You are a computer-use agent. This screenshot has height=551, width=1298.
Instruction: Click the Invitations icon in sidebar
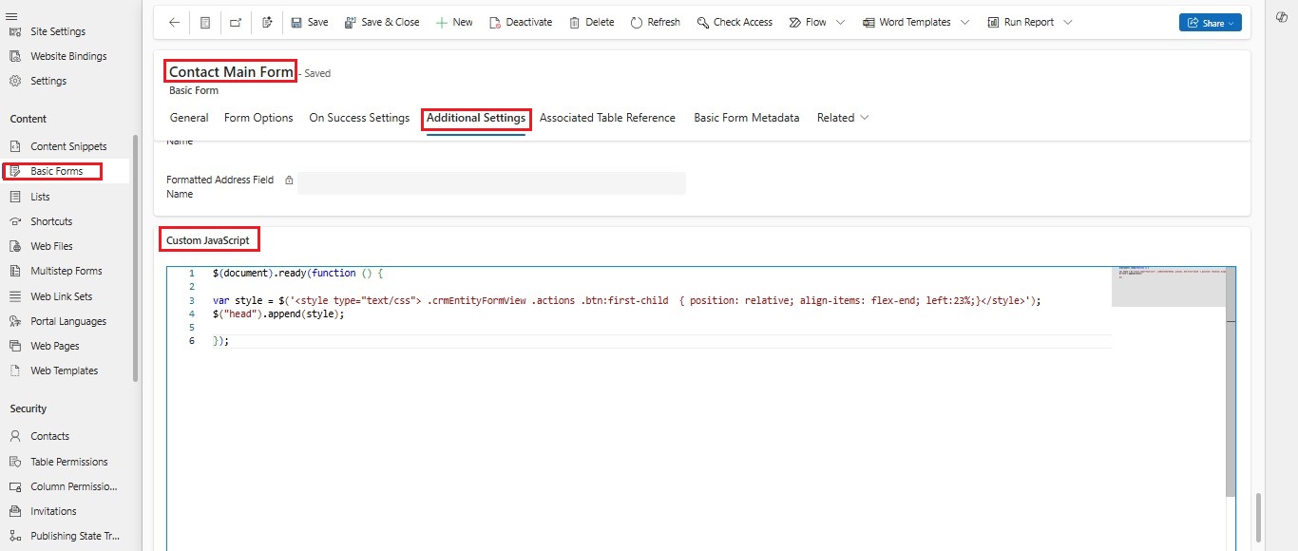click(15, 511)
